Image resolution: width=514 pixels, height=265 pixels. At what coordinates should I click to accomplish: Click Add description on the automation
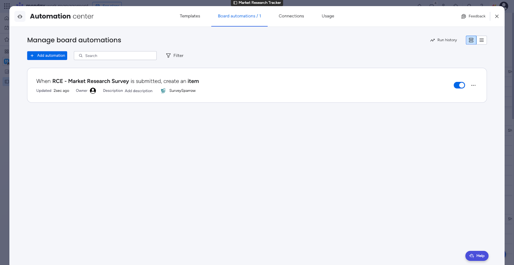pyautogui.click(x=138, y=91)
